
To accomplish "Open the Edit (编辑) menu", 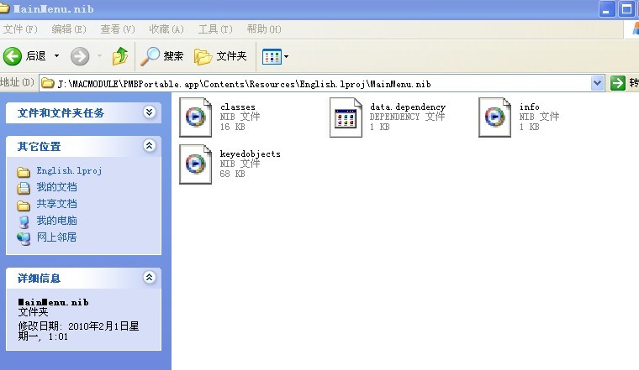I will click(x=69, y=29).
